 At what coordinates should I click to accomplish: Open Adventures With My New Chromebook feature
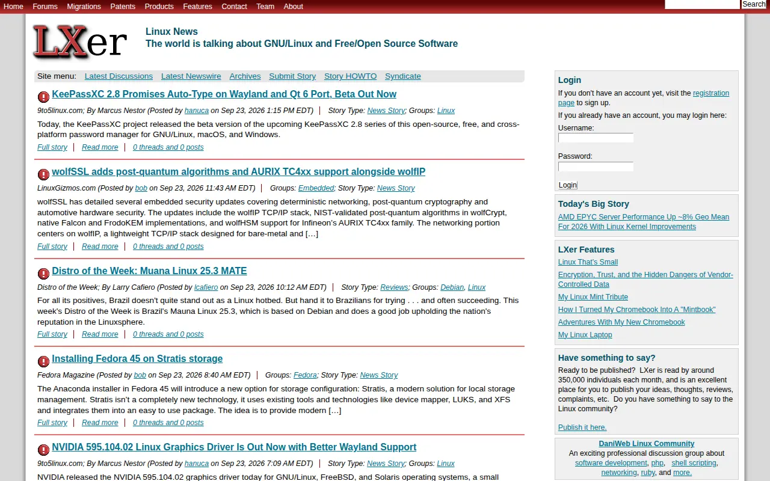click(x=621, y=322)
